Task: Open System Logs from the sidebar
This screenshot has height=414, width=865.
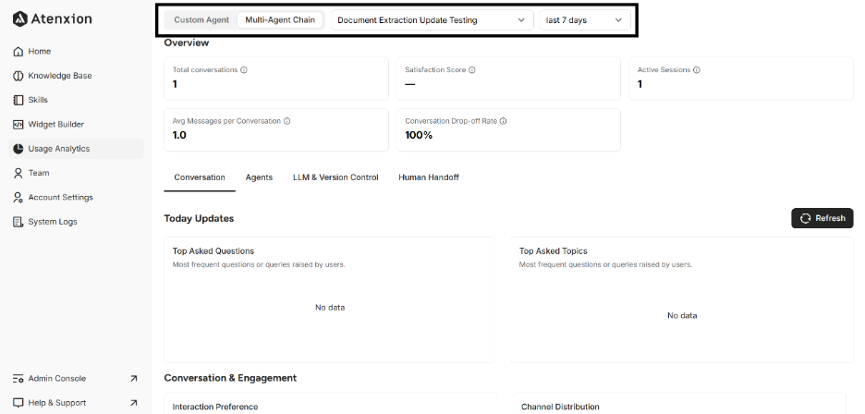Action: (x=76, y=222)
